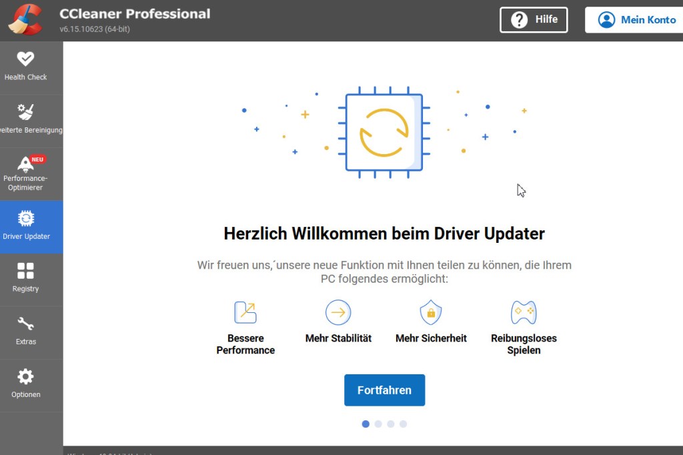Go to the second onboarding page dot
Screen dimensions: 683x455
(x=378, y=424)
